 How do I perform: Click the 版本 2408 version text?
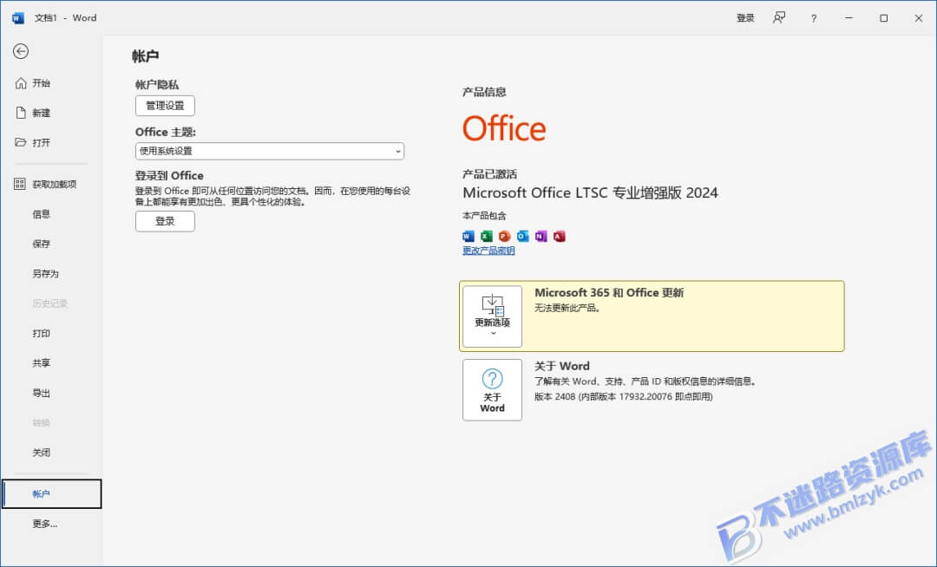pos(623,396)
